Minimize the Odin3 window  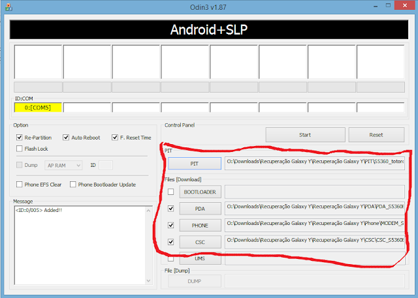click(376, 6)
